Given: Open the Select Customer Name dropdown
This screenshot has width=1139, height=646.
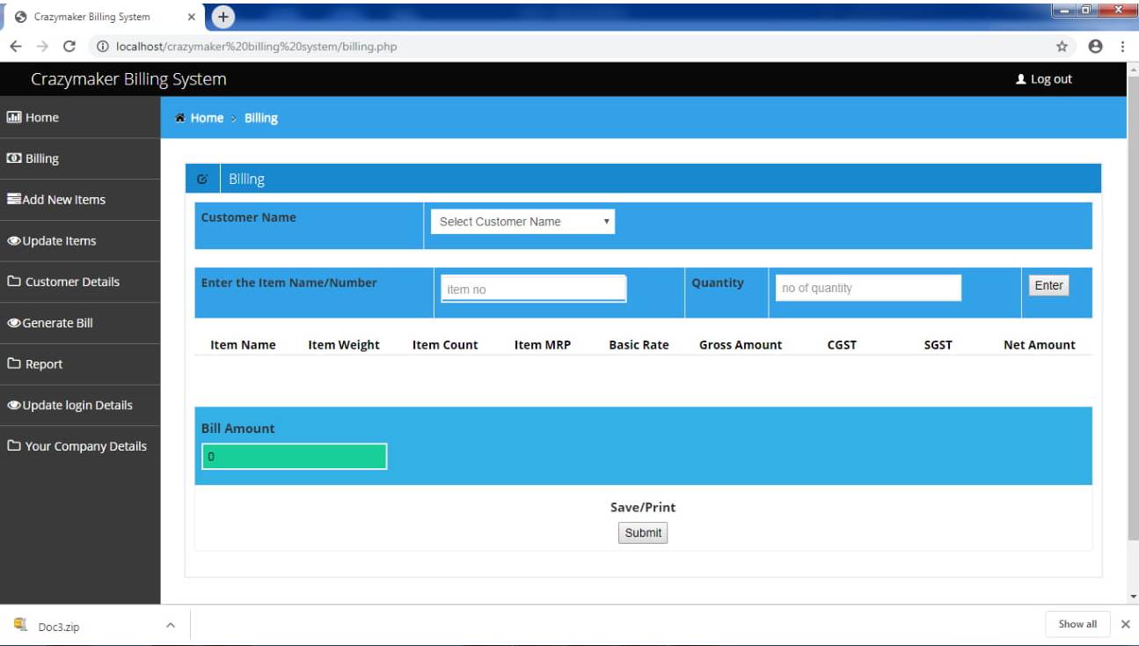Looking at the screenshot, I should (522, 222).
